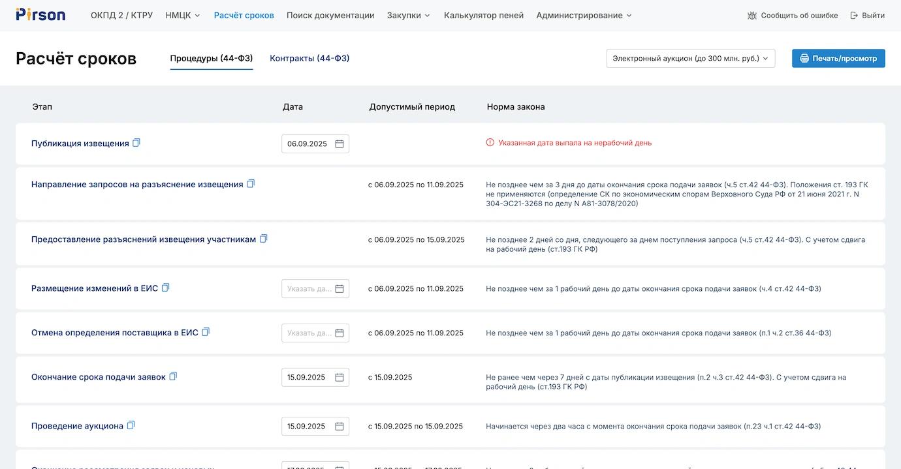
Task: Open procedure type dropdown Электронный аукцион
Action: point(690,59)
